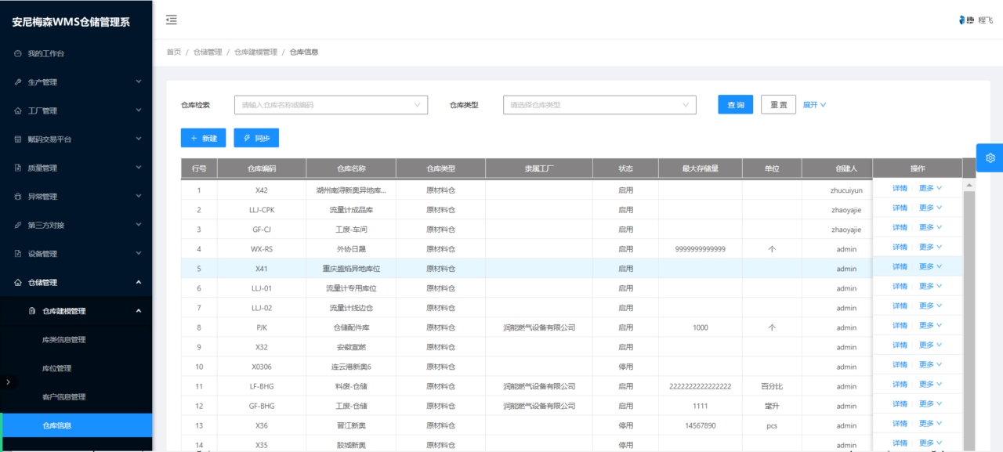The image size is (1003, 452).
Task: Collapse the 仓库建模管理 submenu chevron
Action: coord(138,311)
